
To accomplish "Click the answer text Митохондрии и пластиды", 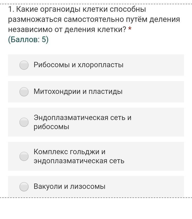I will point(78,91).
